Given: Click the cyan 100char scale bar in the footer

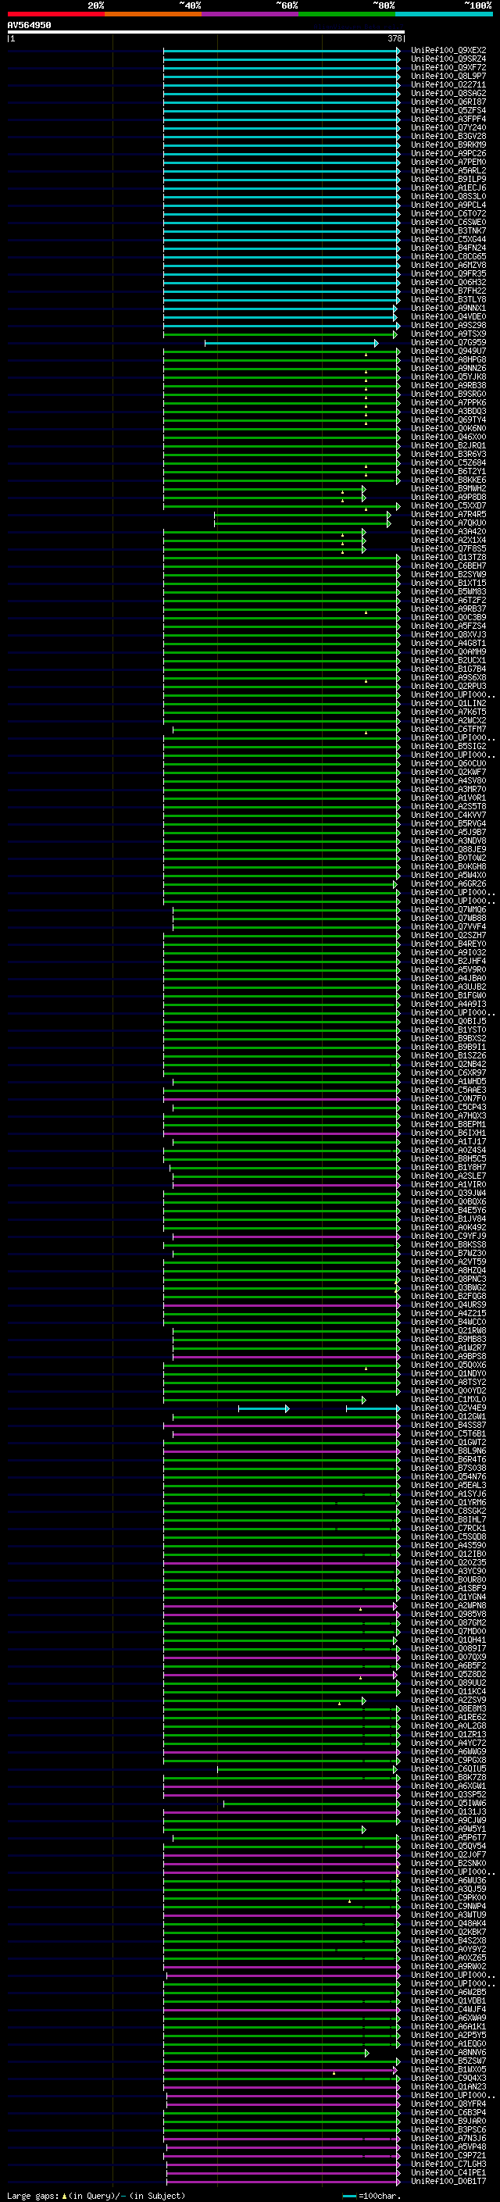Looking at the screenshot, I should 348,2196.
